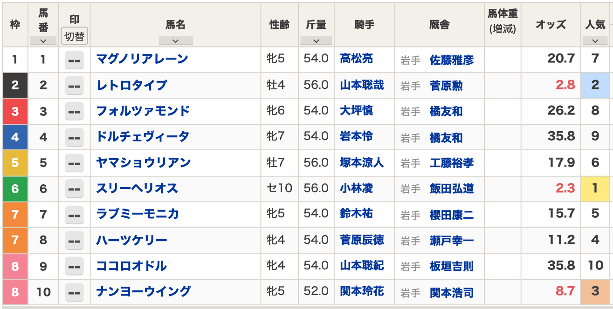Open horse page for フォルツァモンド
Screen dimensions: 613x309
click(143, 111)
